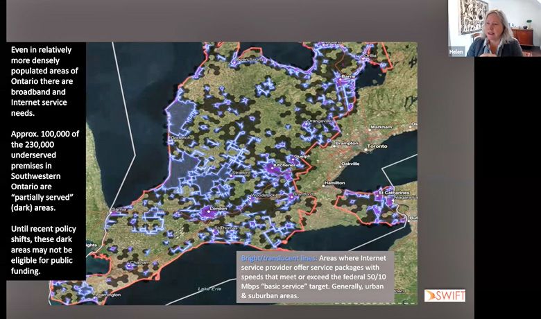Click the Goderich map label
Screen dimensions: 541x319
(180, 137)
